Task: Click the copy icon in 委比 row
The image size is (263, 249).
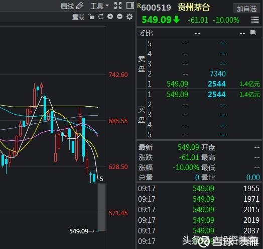Action: point(253,32)
